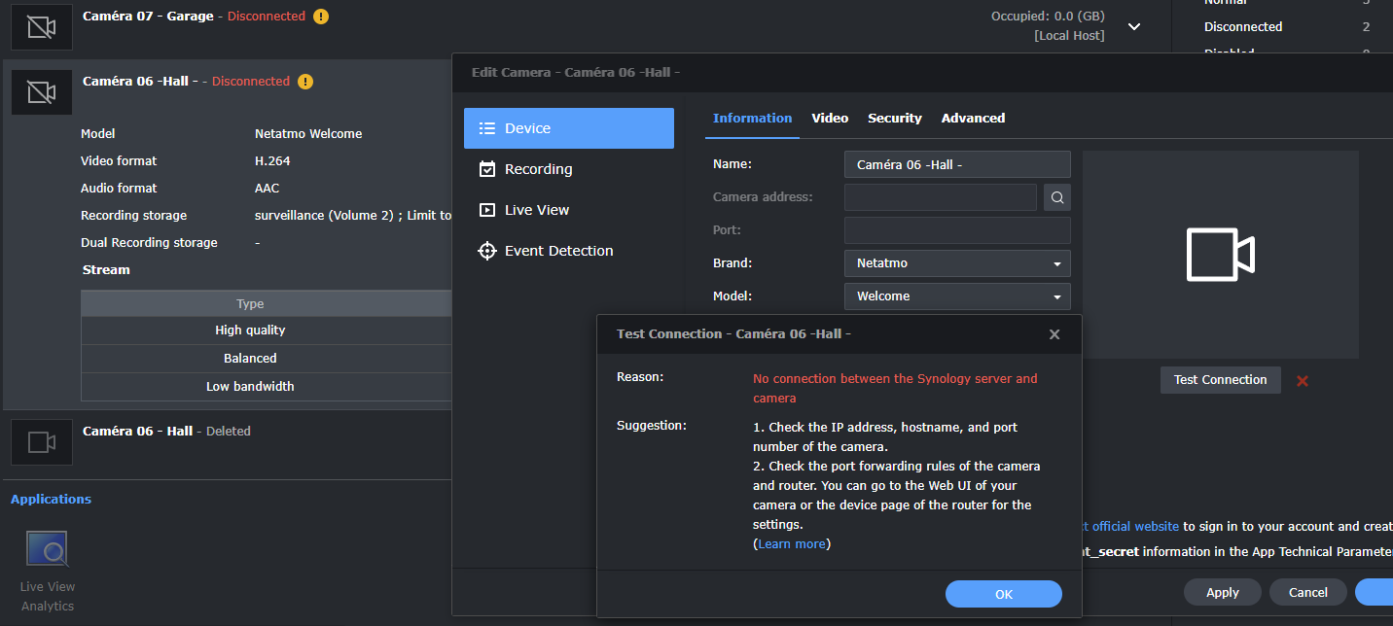Image resolution: width=1393 pixels, height=626 pixels.
Task: Open Event Detection settings
Action: [x=558, y=251]
